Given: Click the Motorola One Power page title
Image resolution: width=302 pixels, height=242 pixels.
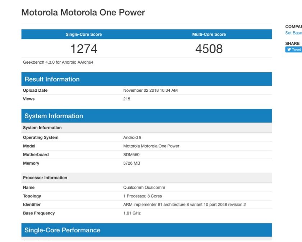Looking at the screenshot, I should (x=83, y=12).
